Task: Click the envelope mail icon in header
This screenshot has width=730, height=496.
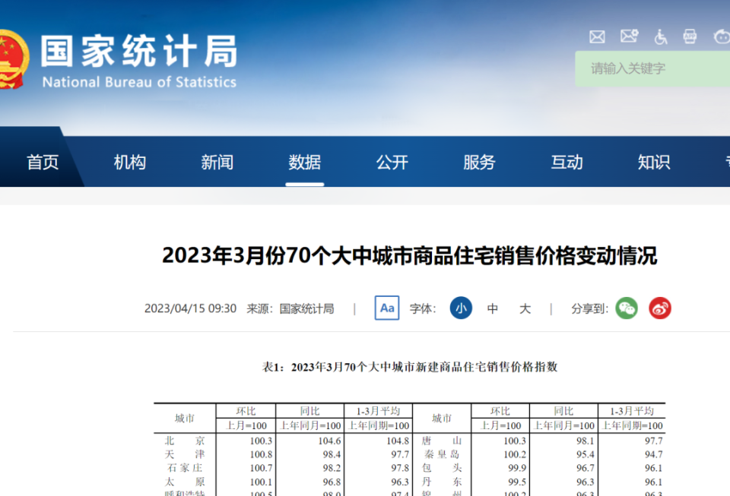Action: tap(597, 36)
